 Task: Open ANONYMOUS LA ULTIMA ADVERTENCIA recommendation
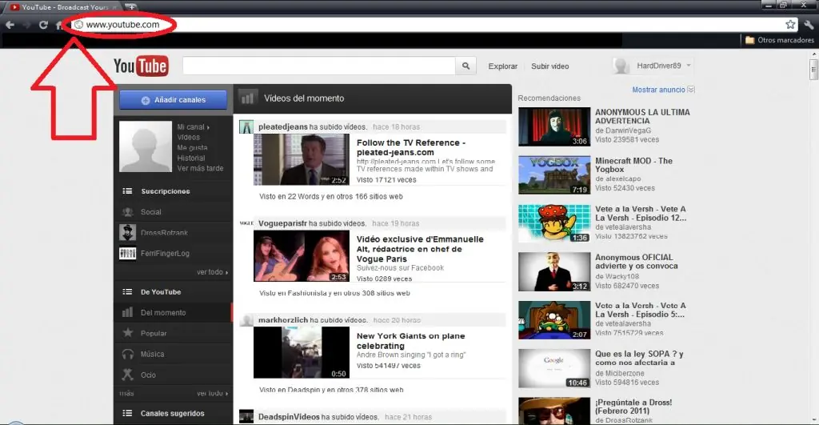coord(642,117)
